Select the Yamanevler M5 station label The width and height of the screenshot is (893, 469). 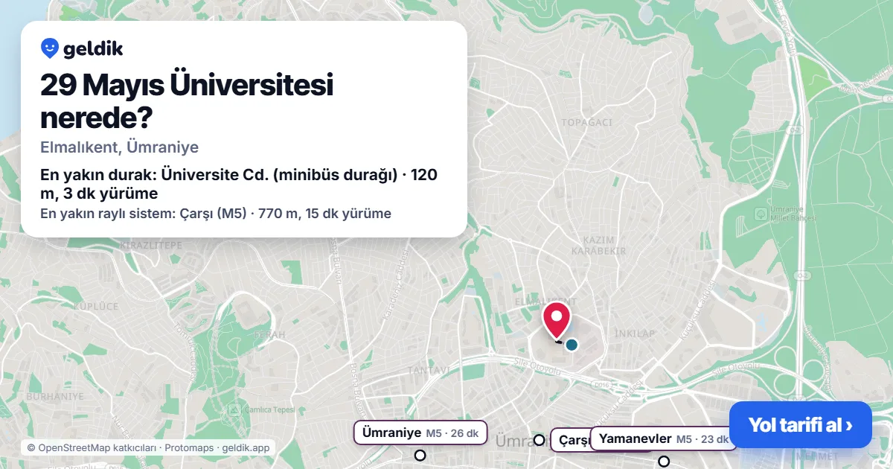[663, 438]
